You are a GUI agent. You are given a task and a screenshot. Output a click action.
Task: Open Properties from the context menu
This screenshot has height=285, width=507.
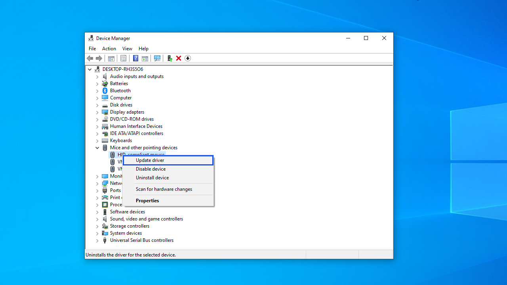[x=168, y=201]
